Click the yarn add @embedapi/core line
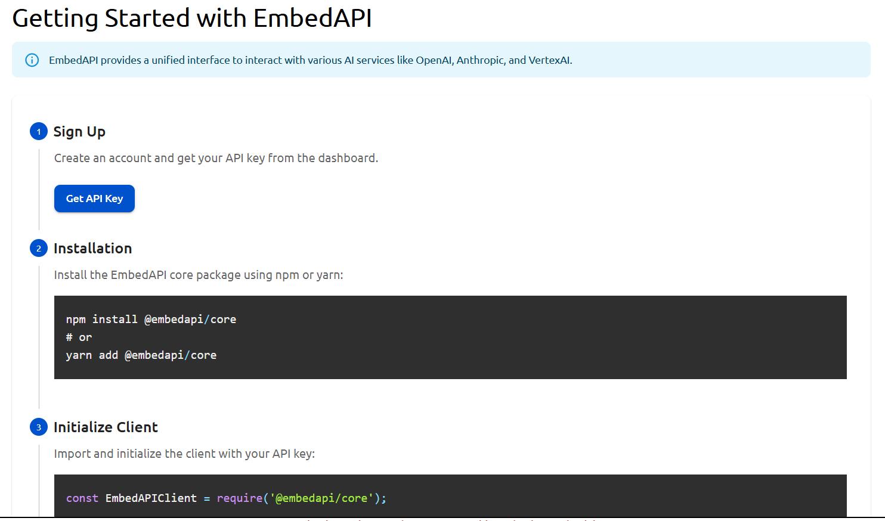885x521 pixels. tap(141, 355)
